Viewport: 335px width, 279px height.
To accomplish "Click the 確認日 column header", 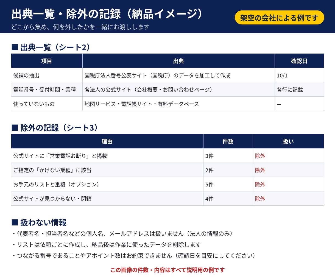I will click(299, 61).
